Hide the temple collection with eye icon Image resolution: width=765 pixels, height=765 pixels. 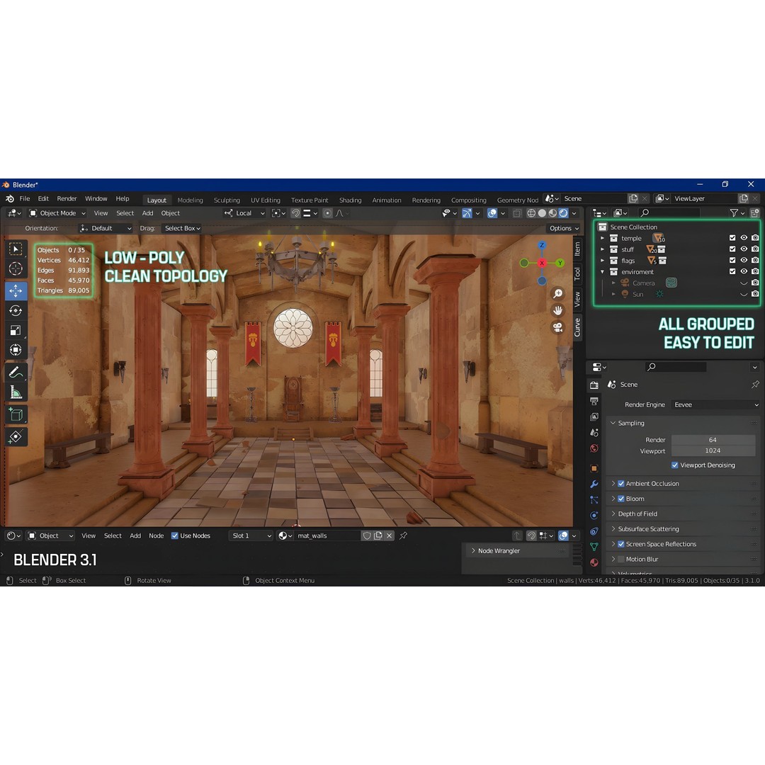click(x=744, y=238)
